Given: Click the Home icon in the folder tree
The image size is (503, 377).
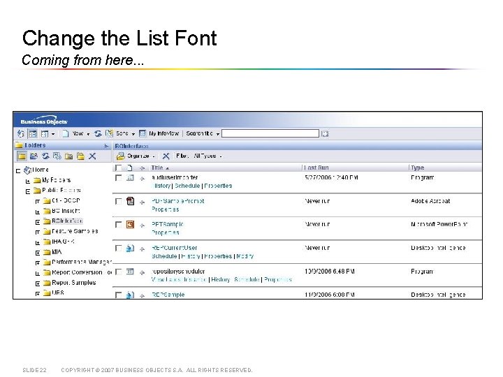Looking at the screenshot, I should 27,170.
